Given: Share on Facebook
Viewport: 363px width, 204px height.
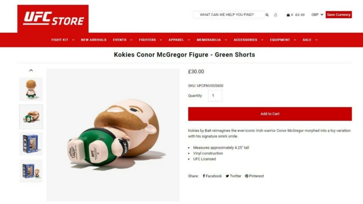Looking at the screenshot, I should click(x=212, y=176).
